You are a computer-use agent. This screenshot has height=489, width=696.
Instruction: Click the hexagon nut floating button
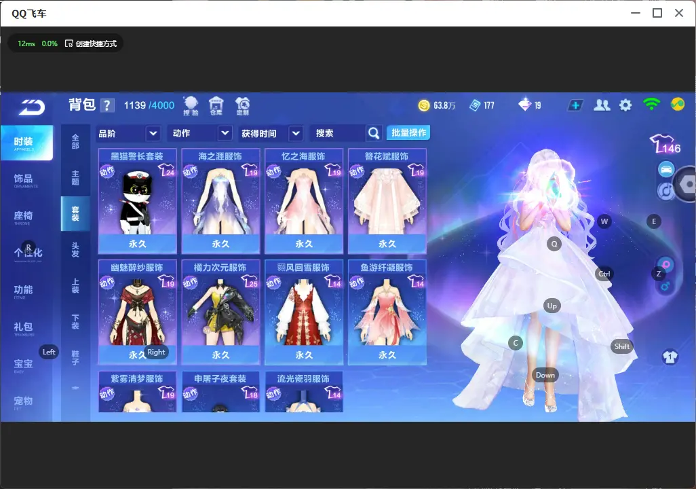click(687, 184)
